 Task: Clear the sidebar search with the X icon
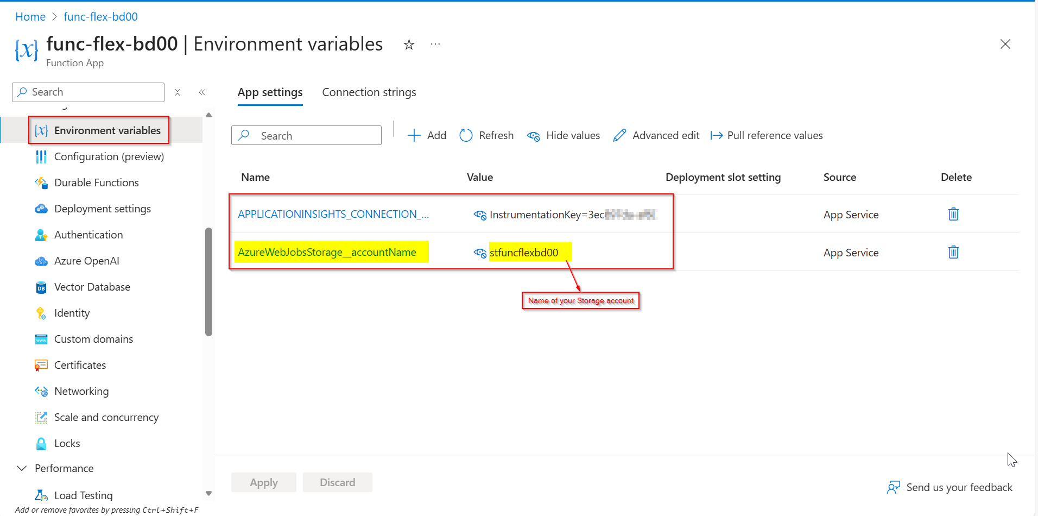tap(178, 92)
